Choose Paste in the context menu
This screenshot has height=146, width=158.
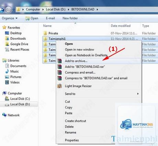tap(69, 113)
